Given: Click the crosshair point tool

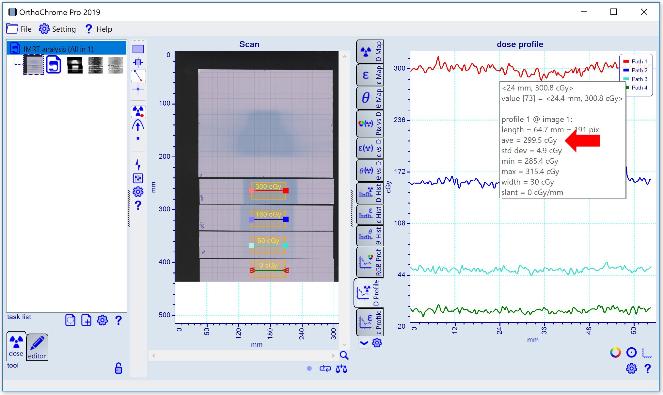Looking at the screenshot, I should coord(138,89).
